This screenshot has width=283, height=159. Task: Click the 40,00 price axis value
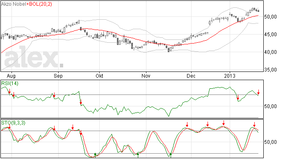point(270,52)
